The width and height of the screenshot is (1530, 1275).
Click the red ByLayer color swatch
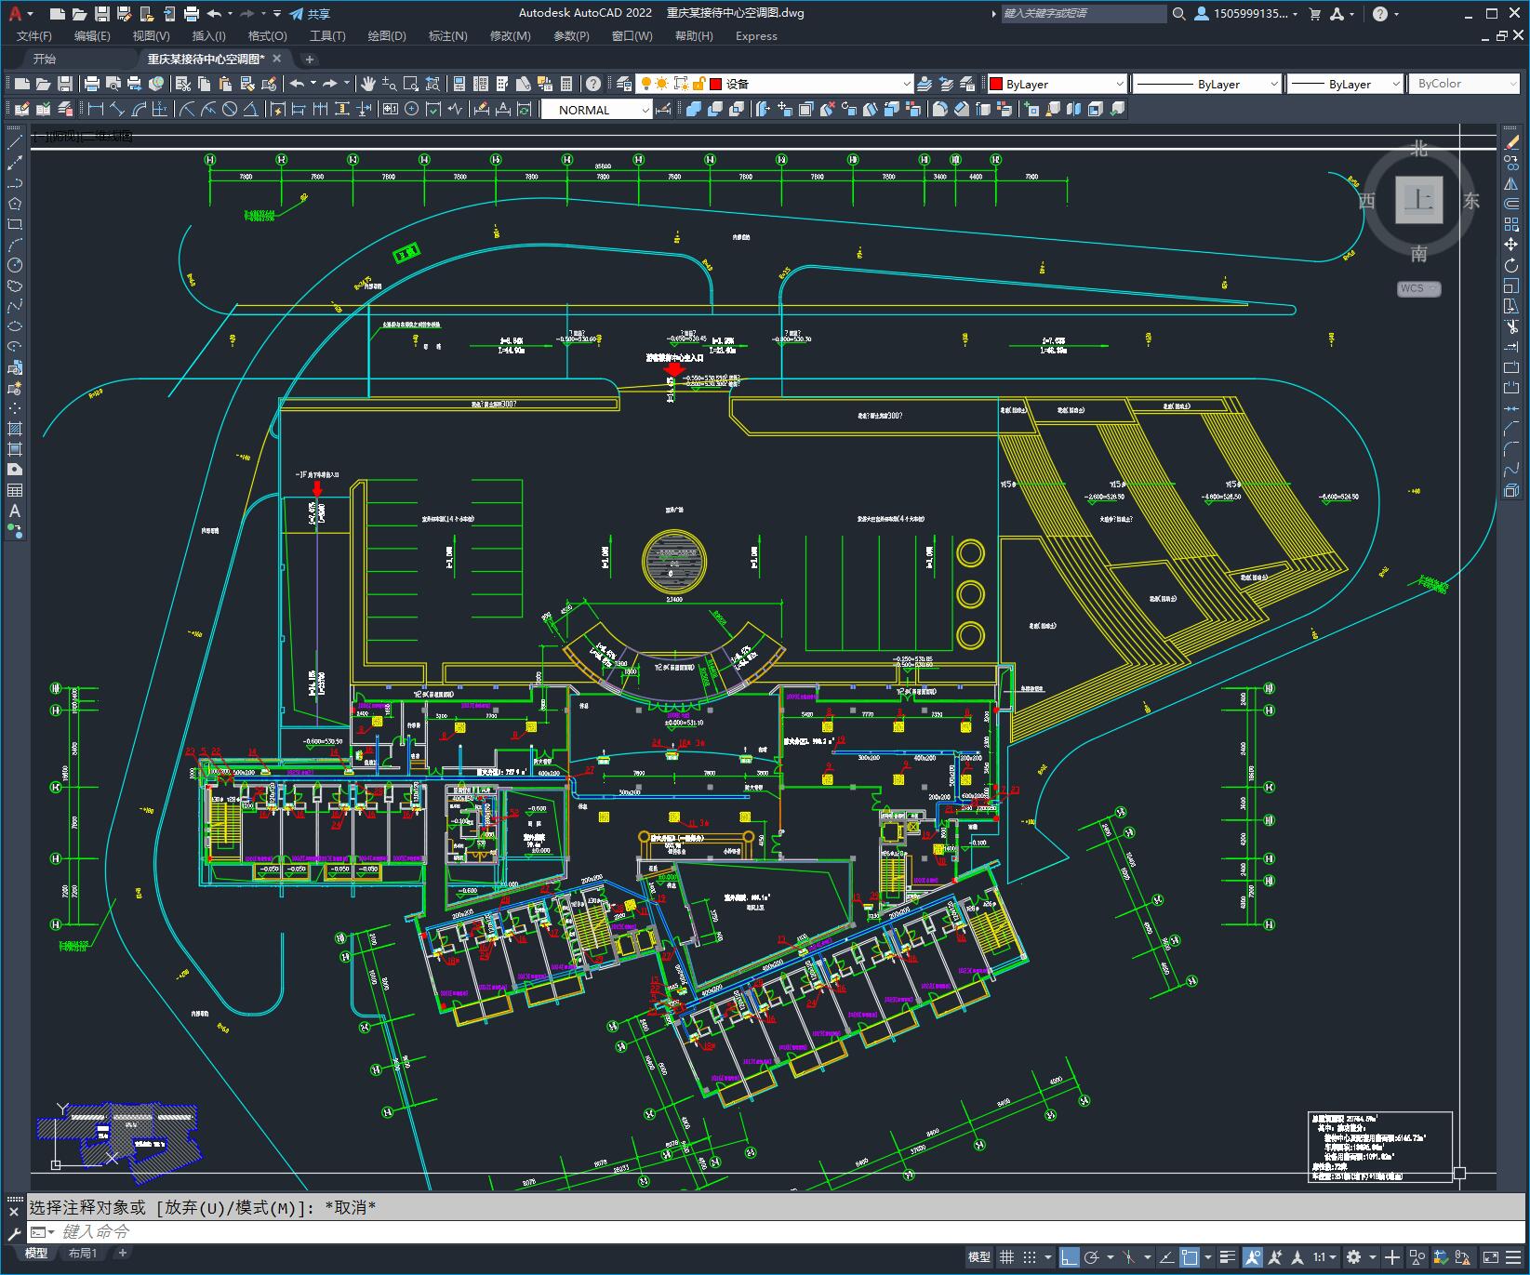tap(996, 84)
